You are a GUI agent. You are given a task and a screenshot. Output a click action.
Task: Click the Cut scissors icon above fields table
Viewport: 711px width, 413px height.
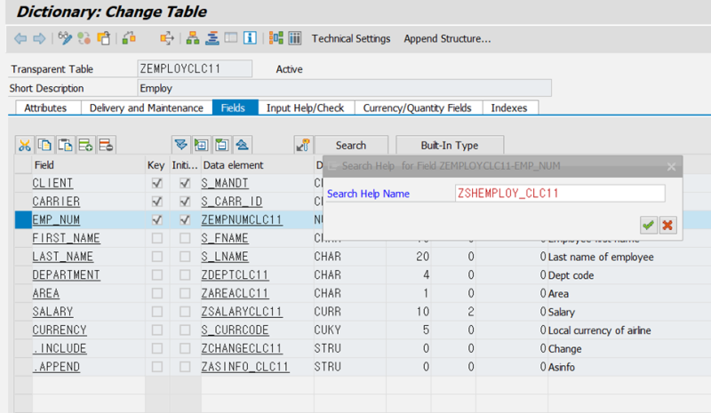[x=25, y=145]
